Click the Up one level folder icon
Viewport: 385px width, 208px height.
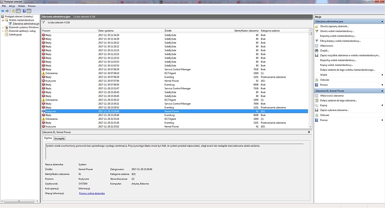13,11
